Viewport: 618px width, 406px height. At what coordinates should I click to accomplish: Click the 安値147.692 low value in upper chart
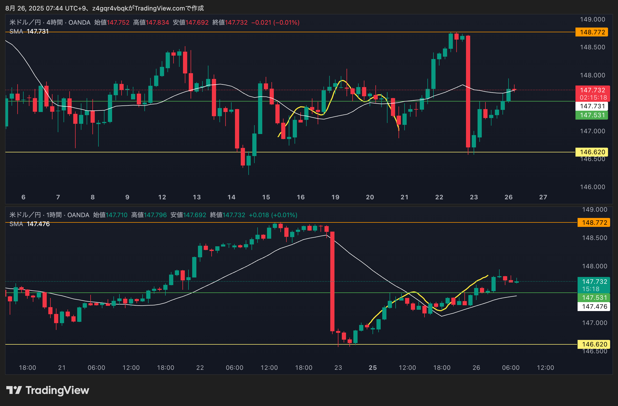tap(191, 23)
